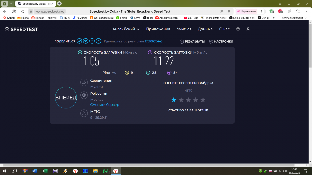The width and height of the screenshot is (312, 175).
Task: Click the person icon beside МГТС provider
Action: pyautogui.click(x=84, y=113)
